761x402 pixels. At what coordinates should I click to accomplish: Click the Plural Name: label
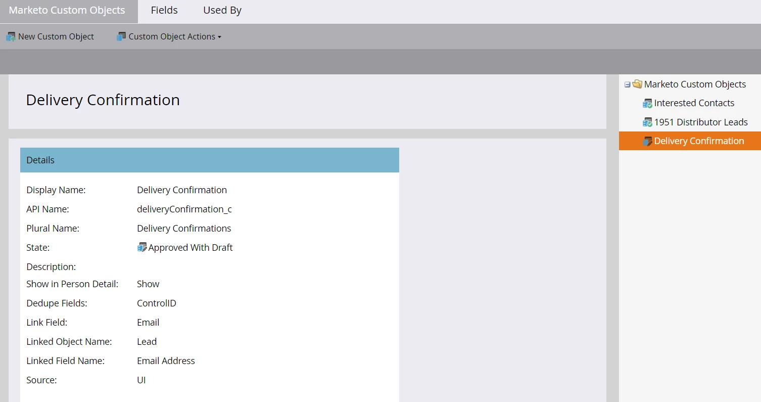pyautogui.click(x=53, y=229)
